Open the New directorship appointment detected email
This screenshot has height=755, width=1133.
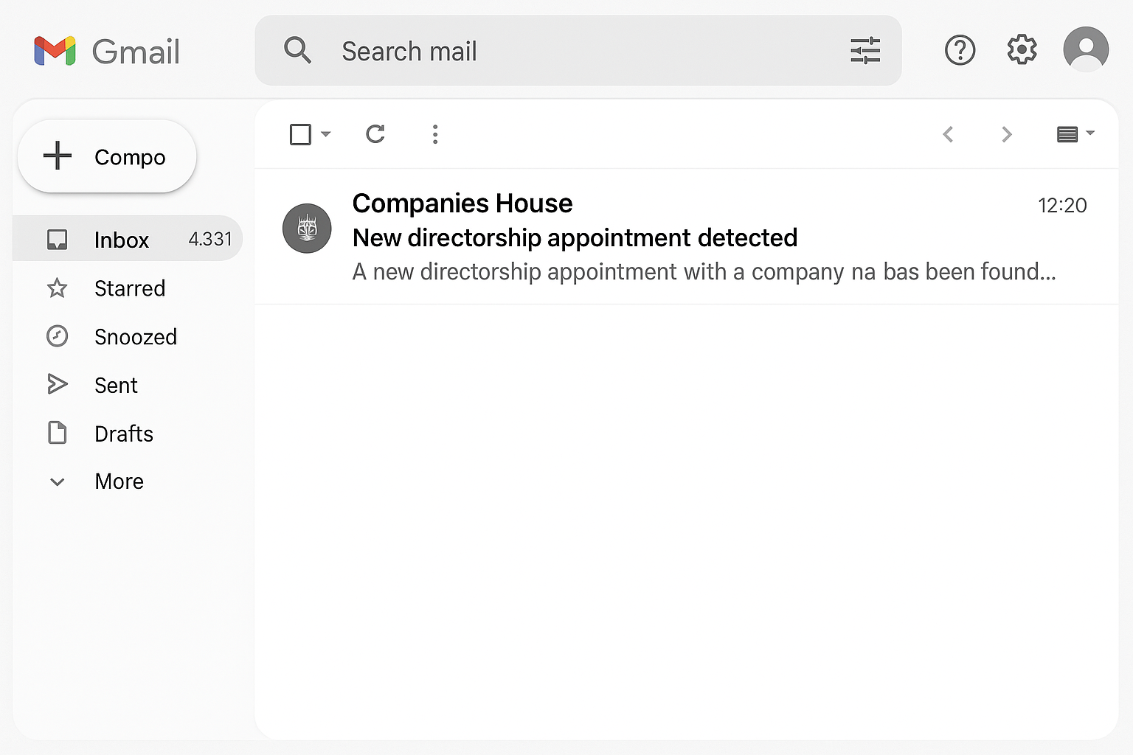[686, 237]
